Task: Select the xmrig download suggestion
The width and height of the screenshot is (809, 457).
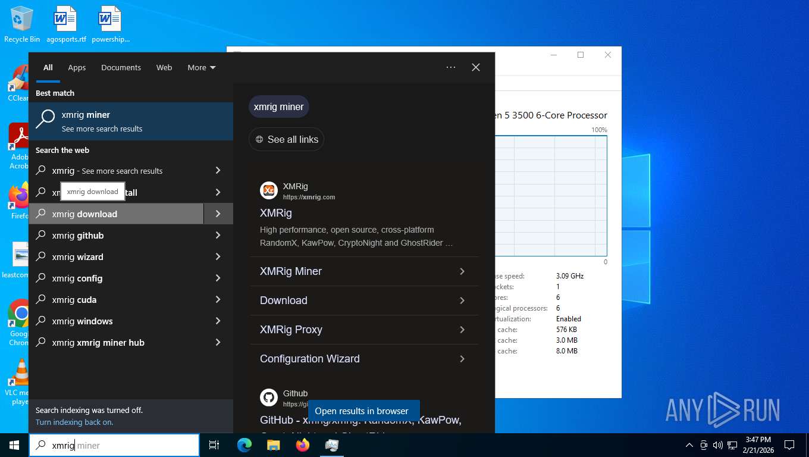Action: click(117, 214)
